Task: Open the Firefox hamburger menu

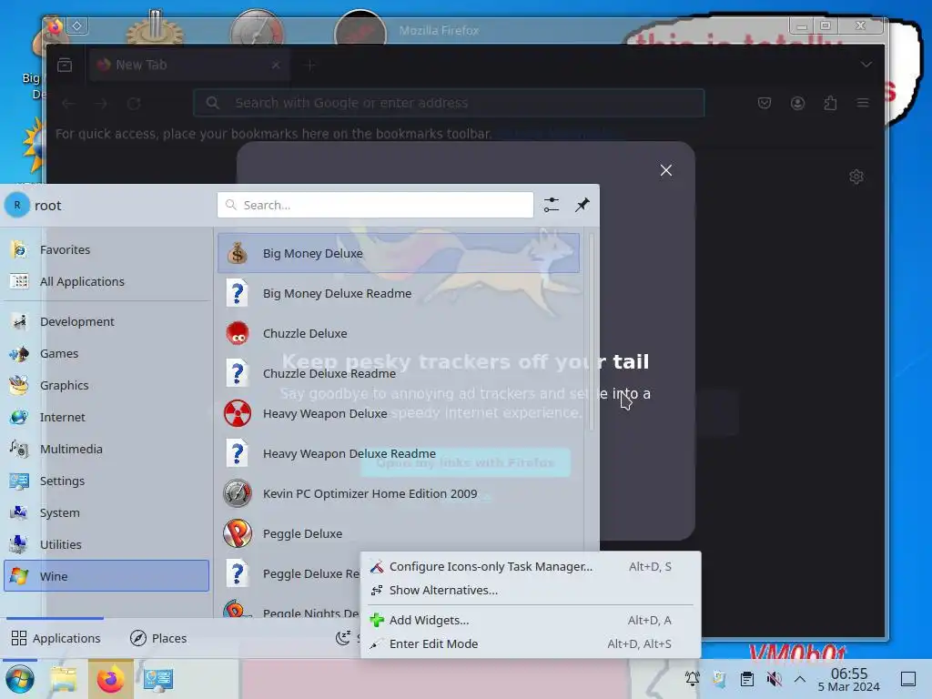Action: click(x=863, y=103)
